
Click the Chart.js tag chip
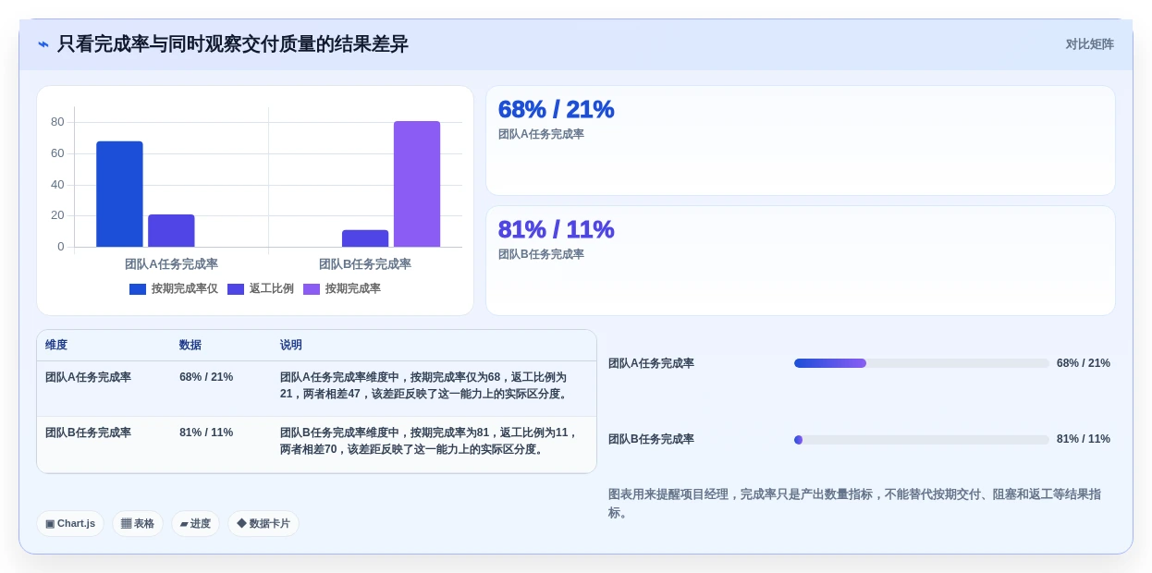(x=70, y=524)
